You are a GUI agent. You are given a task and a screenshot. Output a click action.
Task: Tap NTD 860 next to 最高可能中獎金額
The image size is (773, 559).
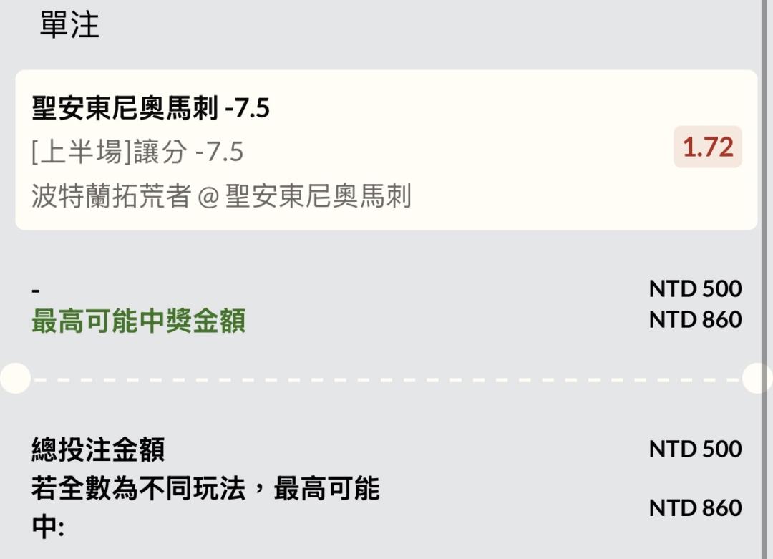pos(695,319)
